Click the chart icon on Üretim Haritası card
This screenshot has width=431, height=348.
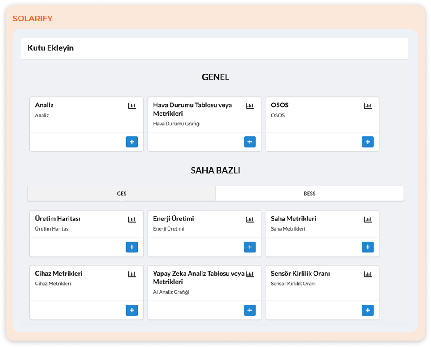(132, 219)
